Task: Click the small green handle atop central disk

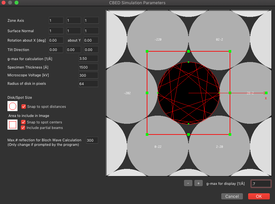Action: (x=189, y=62)
